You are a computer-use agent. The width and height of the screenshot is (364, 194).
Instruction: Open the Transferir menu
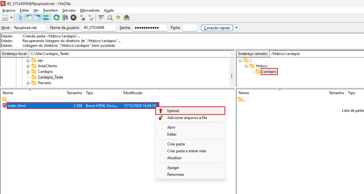click(50, 10)
